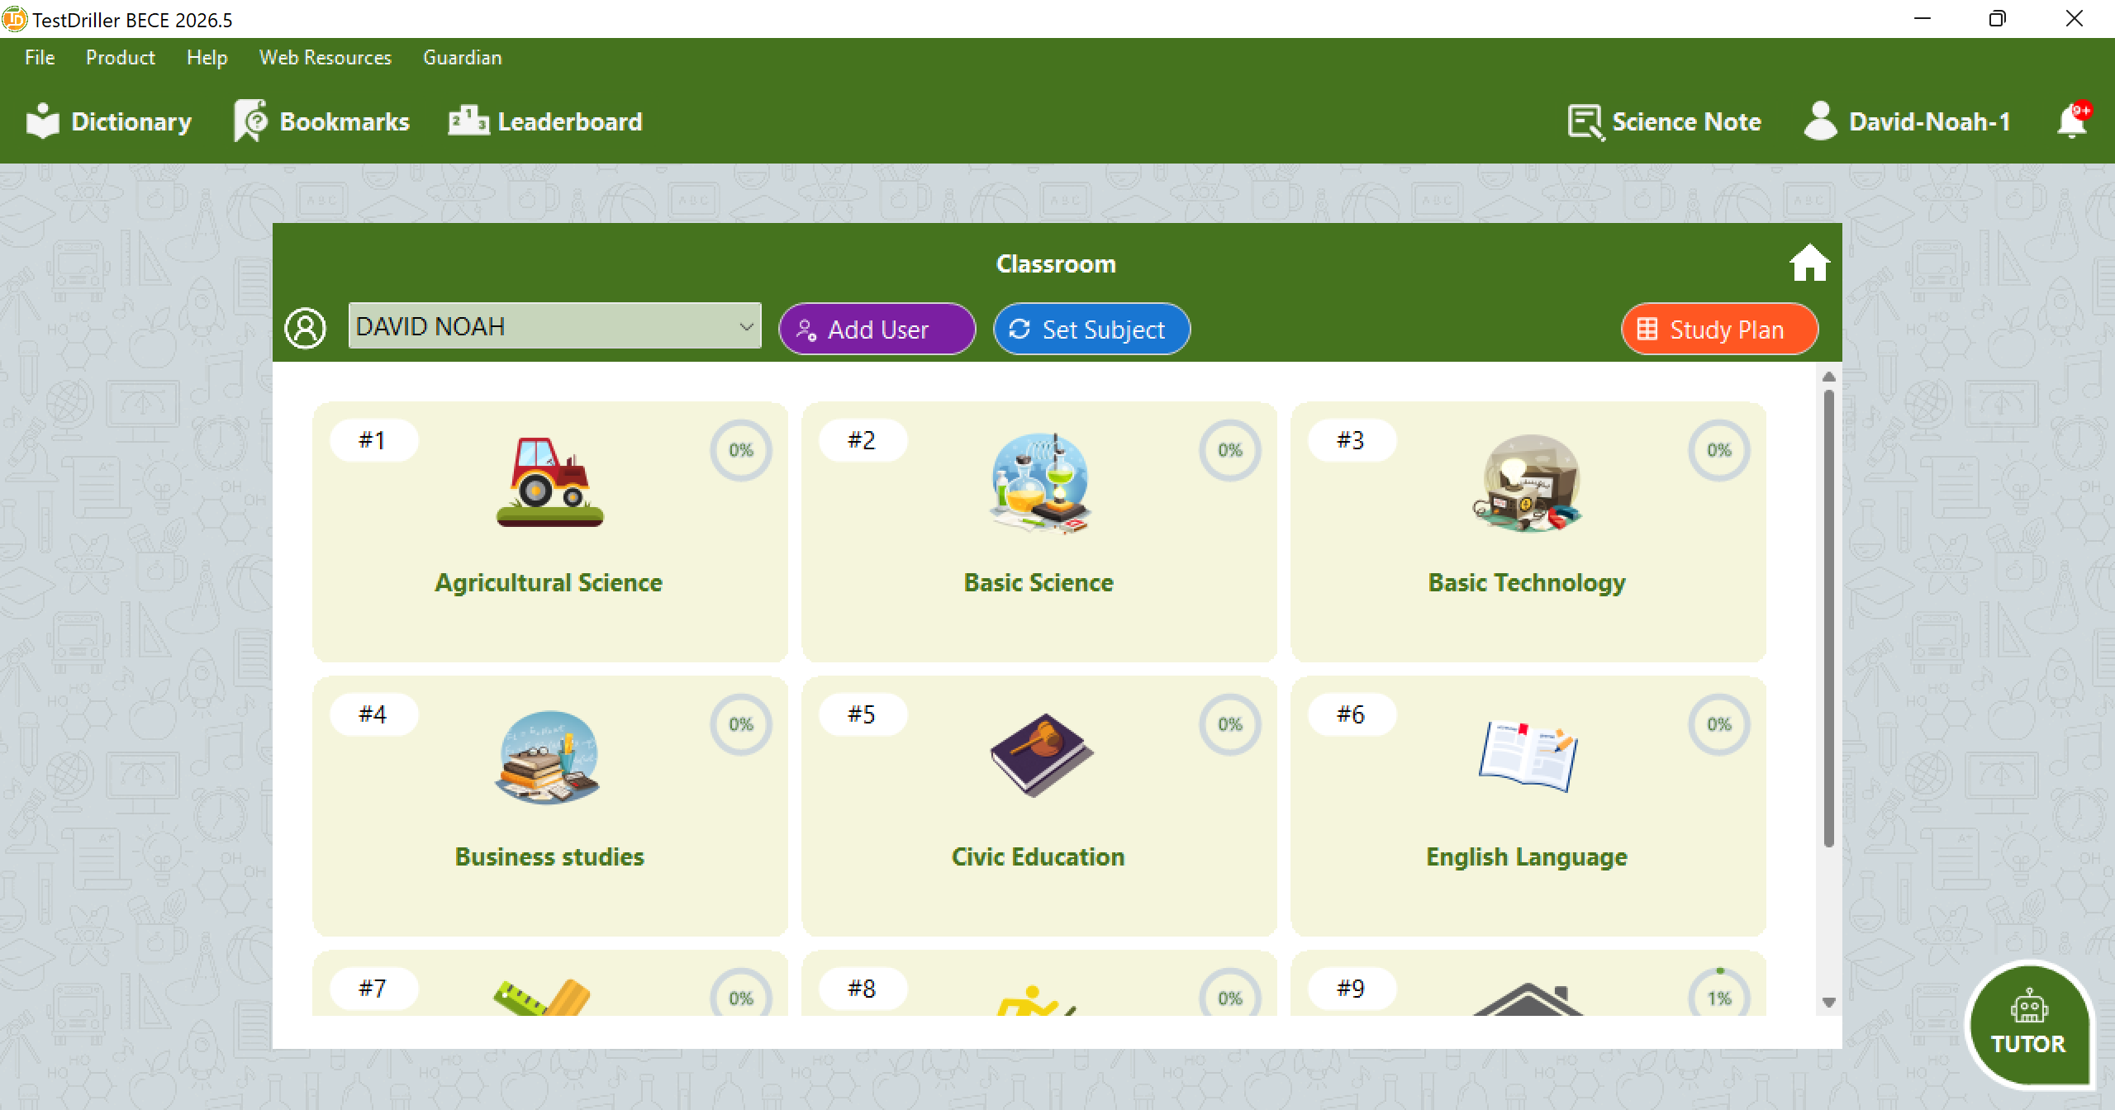This screenshot has width=2115, height=1110.
Task: Click the #9 rank badge
Action: pyautogui.click(x=1352, y=989)
